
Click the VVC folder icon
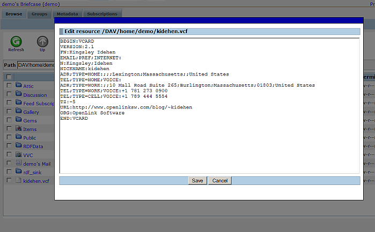click(18, 154)
